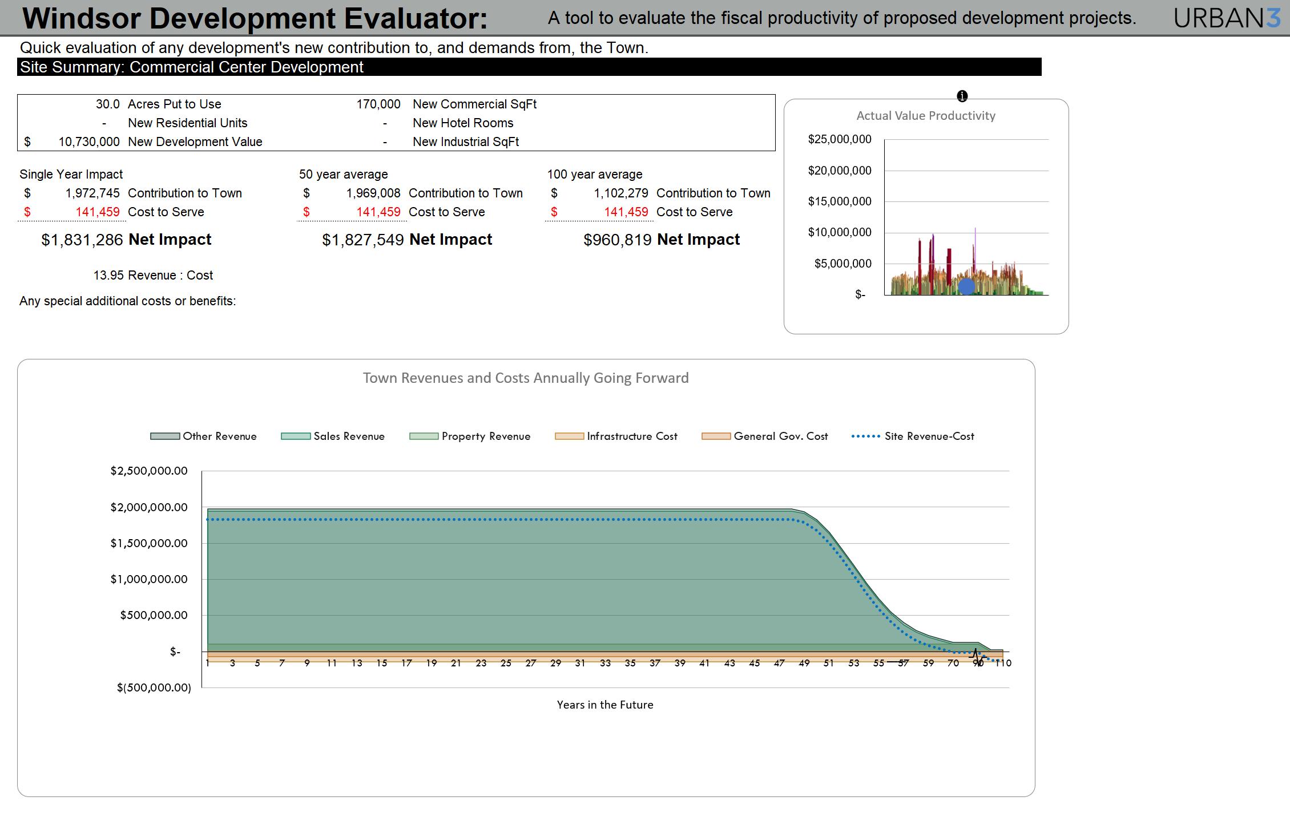This screenshot has width=1290, height=821.
Task: Click the URBAN3 logo
Action: pos(1227,19)
